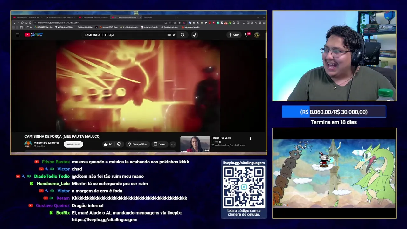
Task: Click the on-screen keyboard icon in search box
Action: (x=169, y=35)
